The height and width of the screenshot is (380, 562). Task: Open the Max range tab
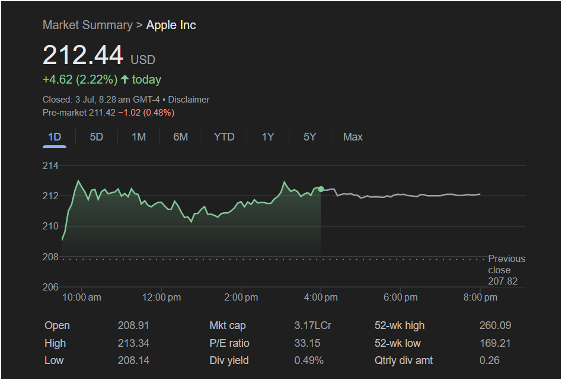(353, 137)
